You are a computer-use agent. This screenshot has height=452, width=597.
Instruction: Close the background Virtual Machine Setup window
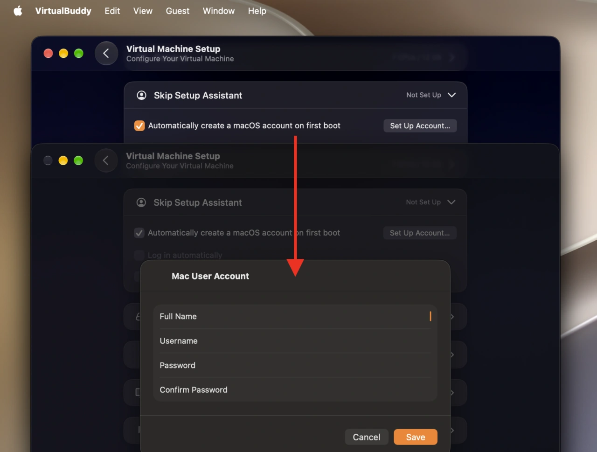tap(48, 53)
